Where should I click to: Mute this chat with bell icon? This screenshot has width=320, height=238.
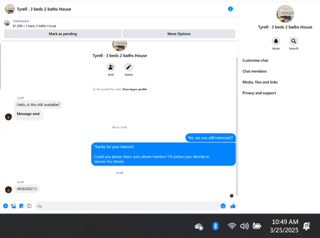click(x=276, y=41)
